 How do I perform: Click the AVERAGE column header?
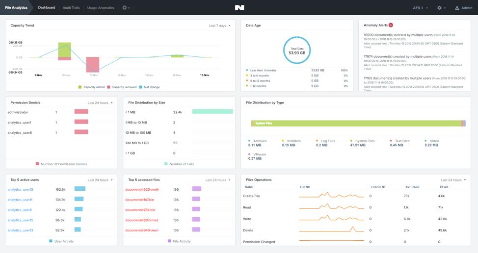click(x=412, y=187)
